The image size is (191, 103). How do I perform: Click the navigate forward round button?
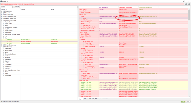tap(189, 4)
